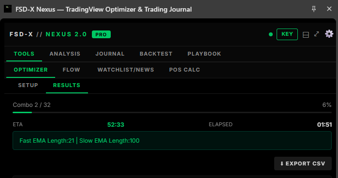Click the expand panel arrows icon
This screenshot has width=338, height=178.
coord(316,34)
